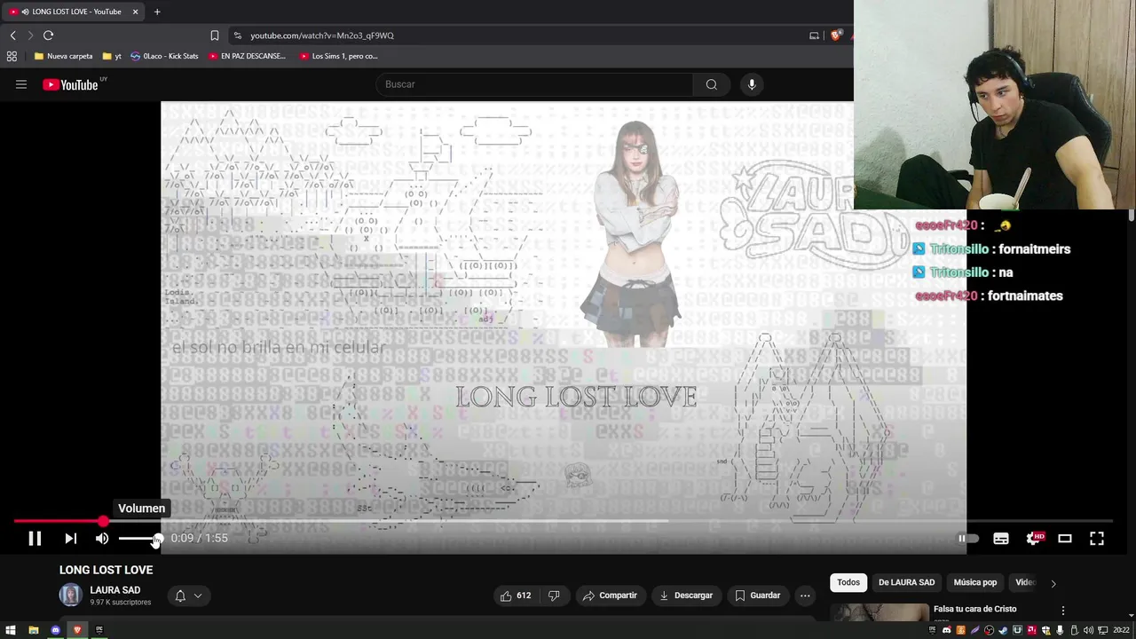This screenshot has height=639, width=1136.
Task: Open player settings gear
Action: (x=1035, y=538)
